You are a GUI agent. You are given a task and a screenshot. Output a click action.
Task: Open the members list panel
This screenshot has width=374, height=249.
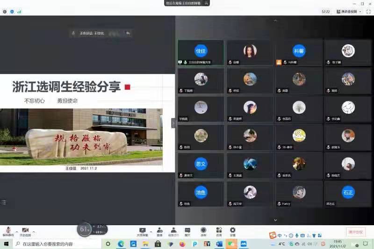click(x=173, y=231)
